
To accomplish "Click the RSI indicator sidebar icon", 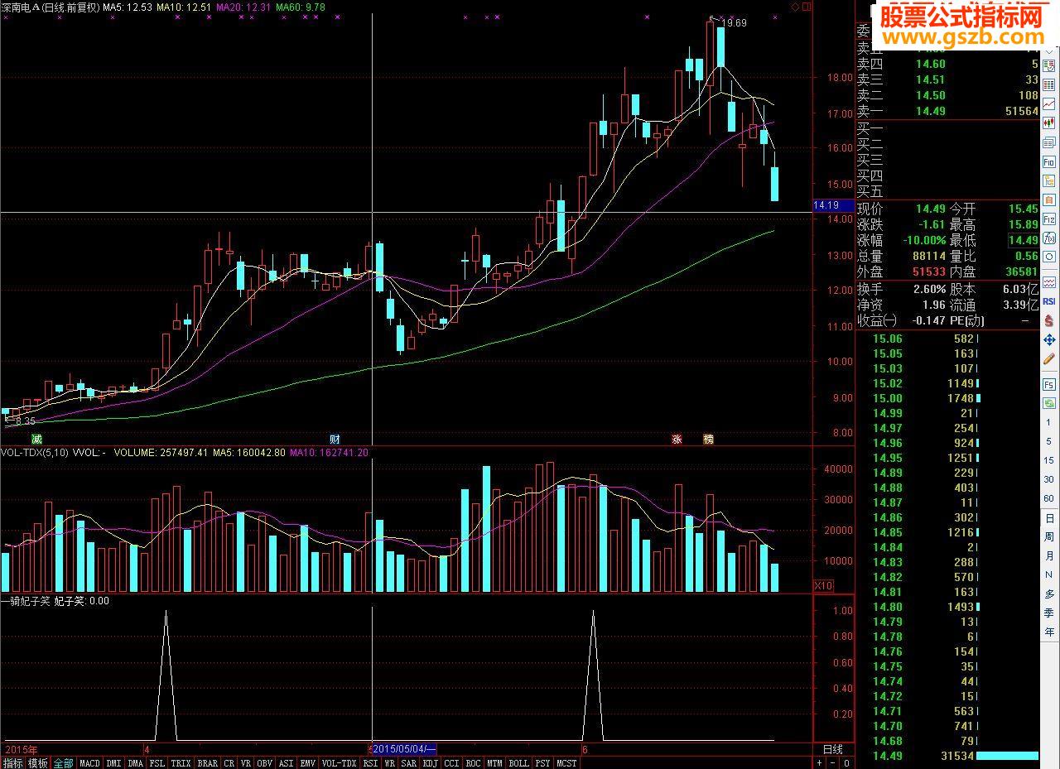I will click(1048, 301).
